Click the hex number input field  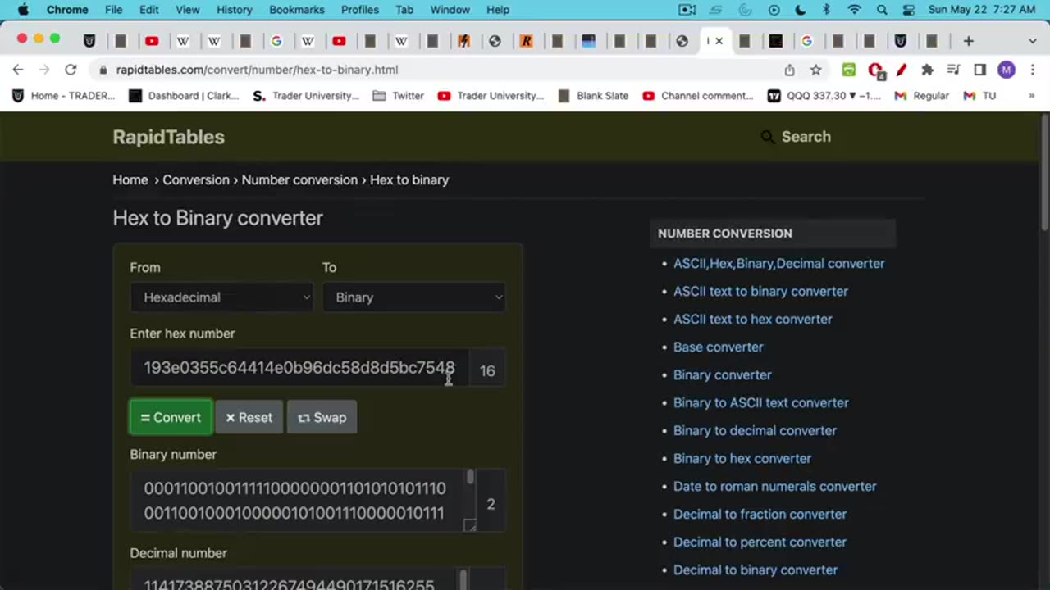pyautogui.click(x=299, y=369)
